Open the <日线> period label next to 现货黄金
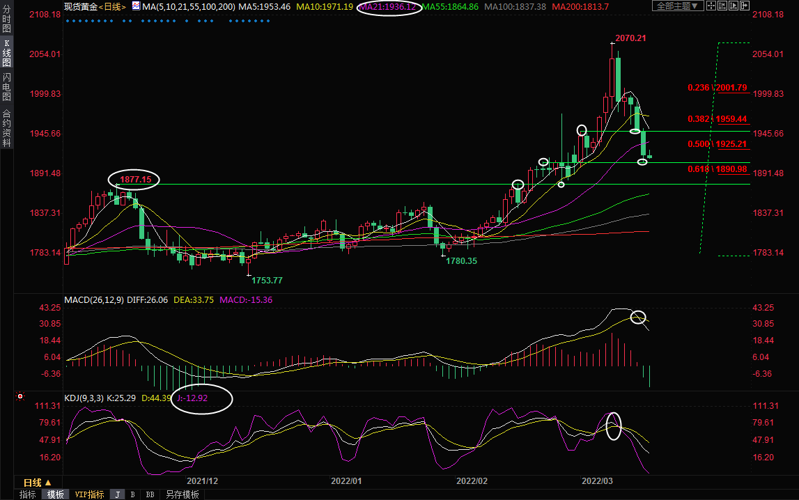799x500 pixels. 112,6
